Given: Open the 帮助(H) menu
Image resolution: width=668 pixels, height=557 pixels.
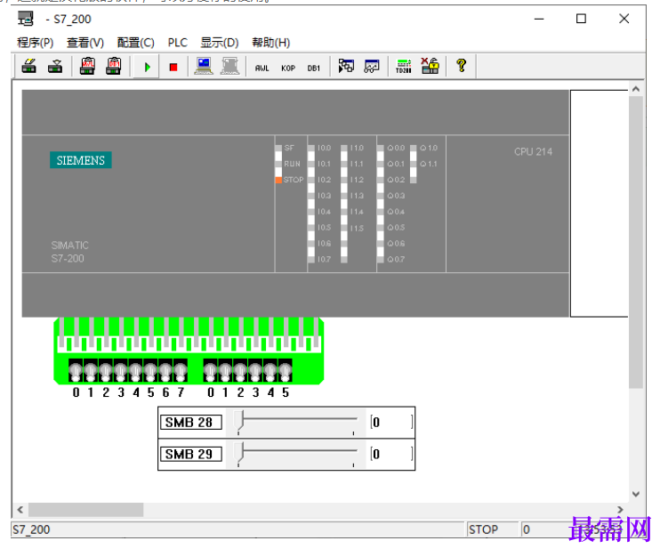Looking at the screenshot, I should (x=271, y=43).
